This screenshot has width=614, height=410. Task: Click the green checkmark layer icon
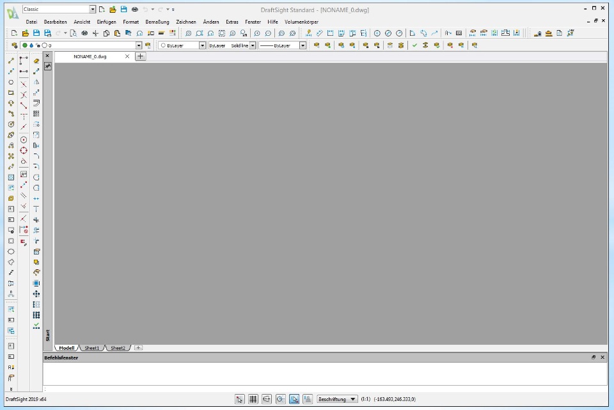tap(414, 45)
